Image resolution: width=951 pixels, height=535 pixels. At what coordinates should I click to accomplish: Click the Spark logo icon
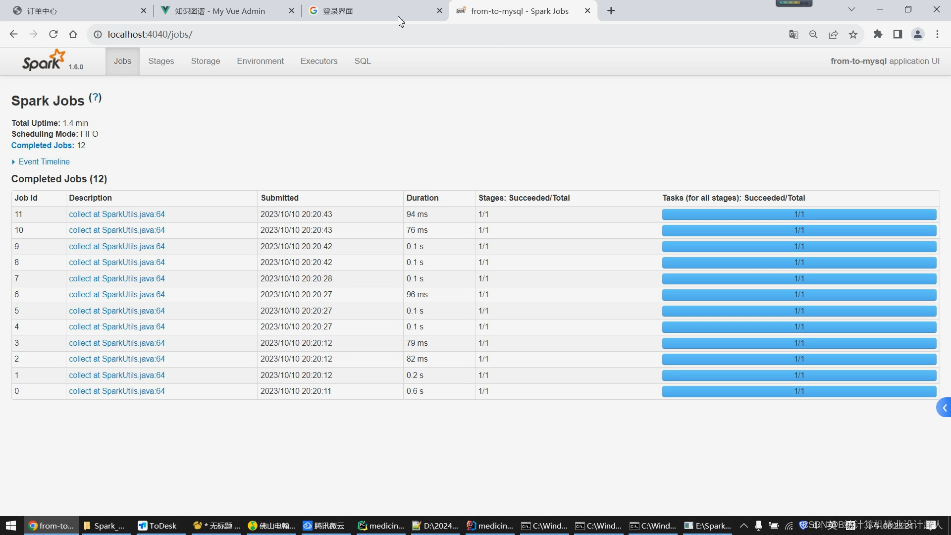point(44,60)
